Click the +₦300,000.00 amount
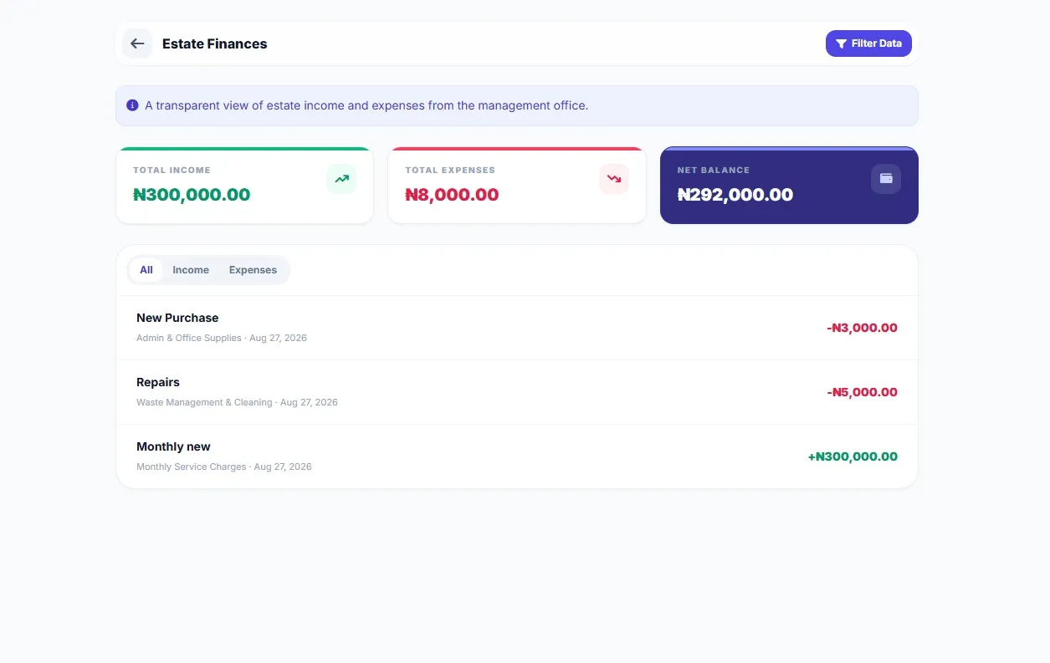The height and width of the screenshot is (663, 1050). (x=853, y=456)
